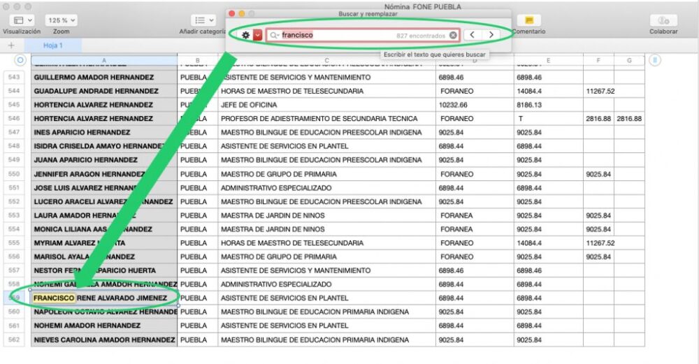699x364 pixels.
Task: Clear the search text with the X icon
Action: [x=453, y=35]
